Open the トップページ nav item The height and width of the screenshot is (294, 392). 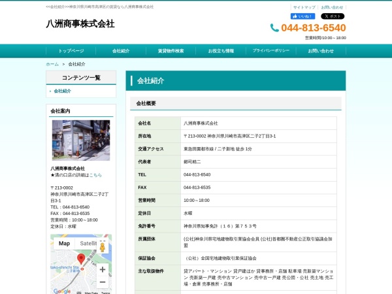point(71,51)
